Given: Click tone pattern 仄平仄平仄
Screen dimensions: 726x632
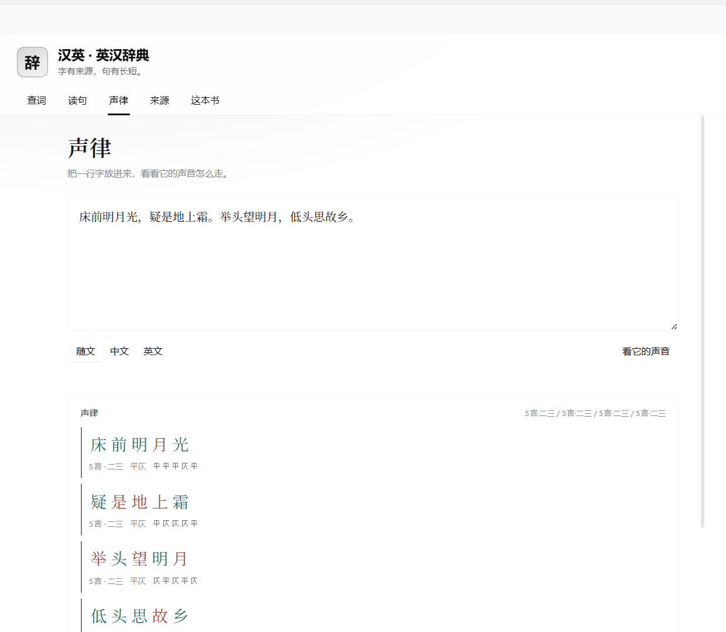Looking at the screenshot, I should tap(176, 581).
